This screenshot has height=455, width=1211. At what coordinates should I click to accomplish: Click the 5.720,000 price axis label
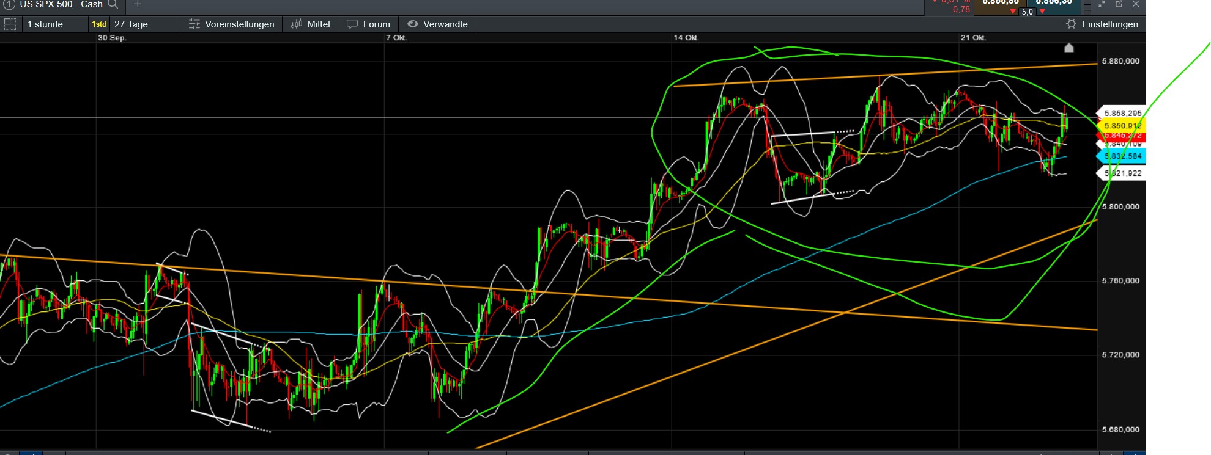point(1120,354)
